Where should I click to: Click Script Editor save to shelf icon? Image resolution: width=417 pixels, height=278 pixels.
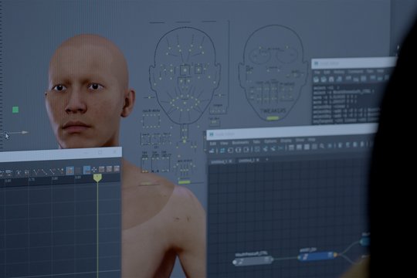[x=339, y=79]
